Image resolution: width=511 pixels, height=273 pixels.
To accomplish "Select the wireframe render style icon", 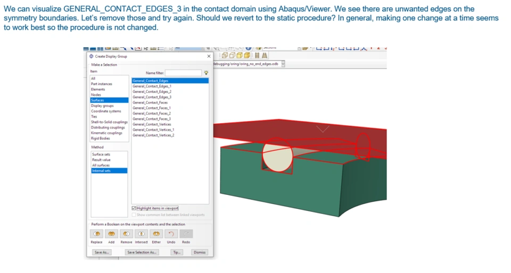I will click(225, 56).
